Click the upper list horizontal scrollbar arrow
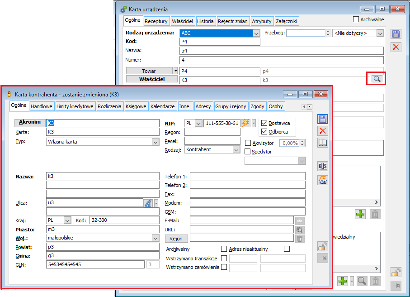 click(376, 202)
